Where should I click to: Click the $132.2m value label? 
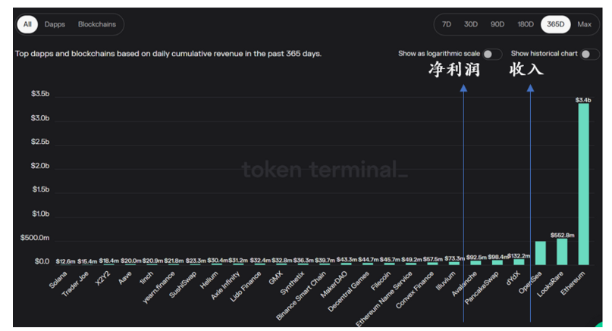pyautogui.click(x=519, y=256)
